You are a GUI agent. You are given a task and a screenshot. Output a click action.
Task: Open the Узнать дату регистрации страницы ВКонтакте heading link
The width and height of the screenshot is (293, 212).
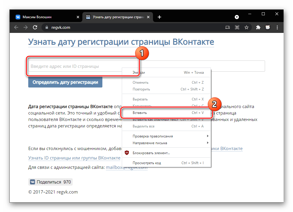(x=121, y=42)
